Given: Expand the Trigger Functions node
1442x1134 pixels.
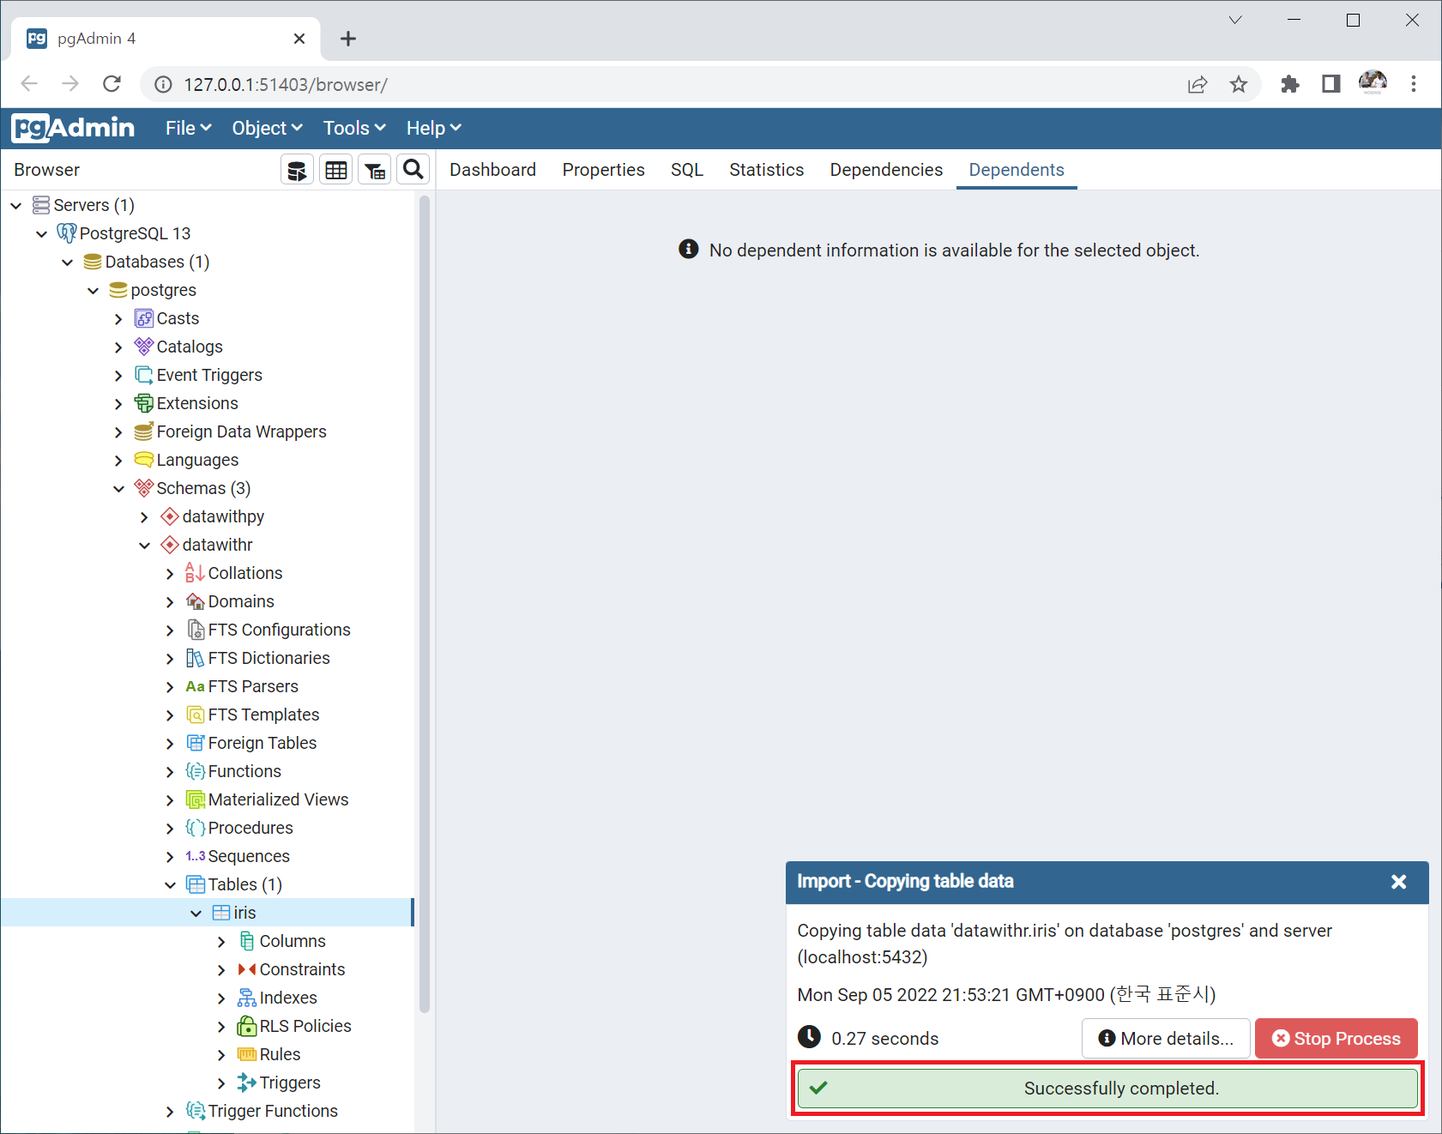Looking at the screenshot, I should 170,1111.
